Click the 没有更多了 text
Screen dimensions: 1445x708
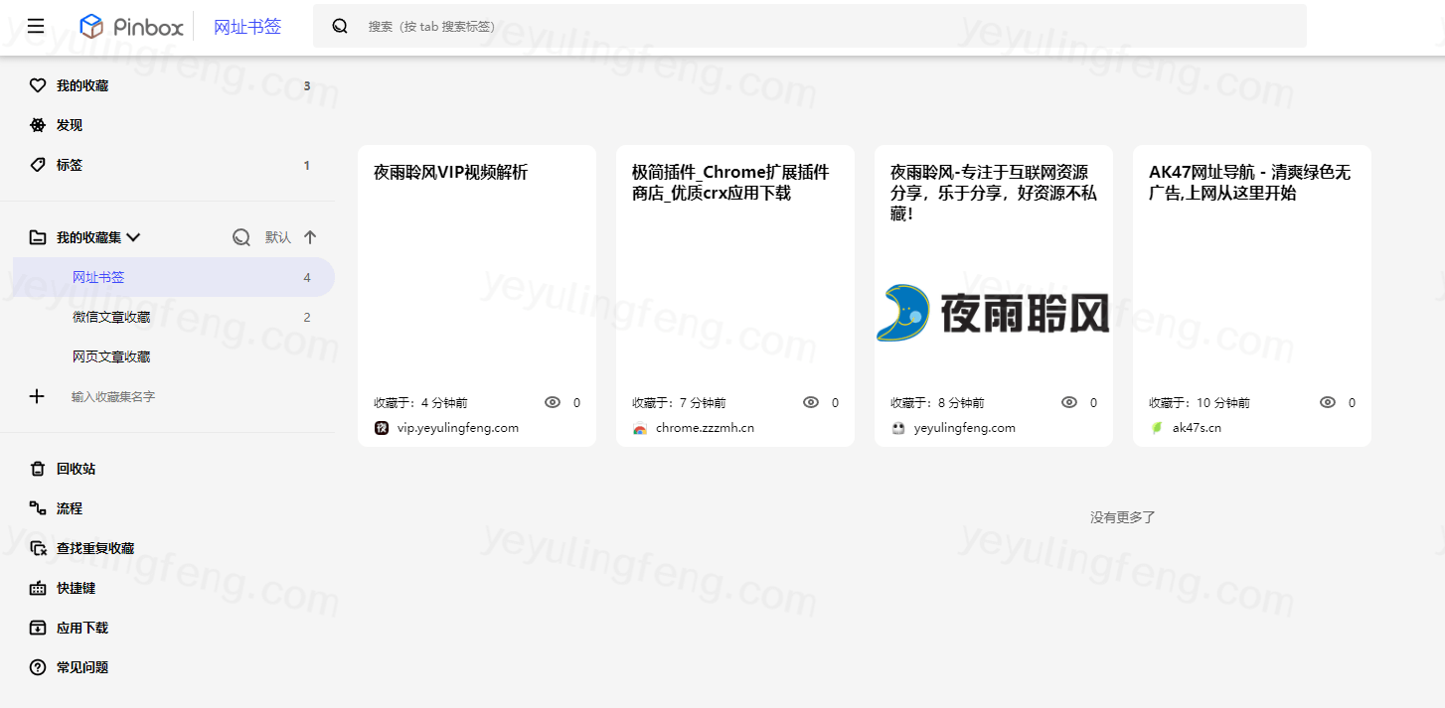(1123, 517)
